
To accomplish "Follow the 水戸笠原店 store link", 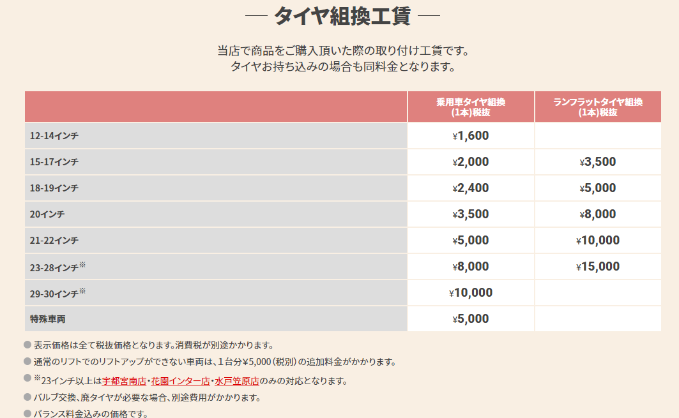I will (236, 382).
